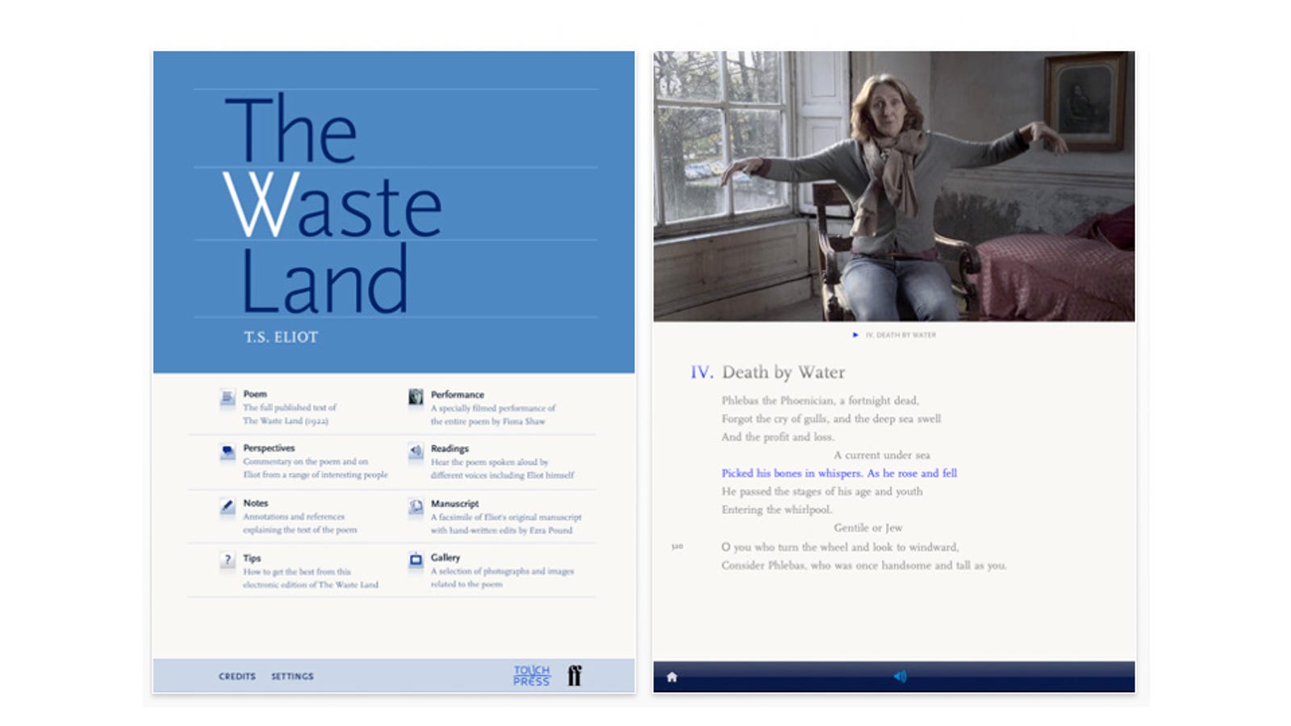Tap line "He passed the stages of his age"
Screen dimensions: 1291x726
tap(822, 491)
